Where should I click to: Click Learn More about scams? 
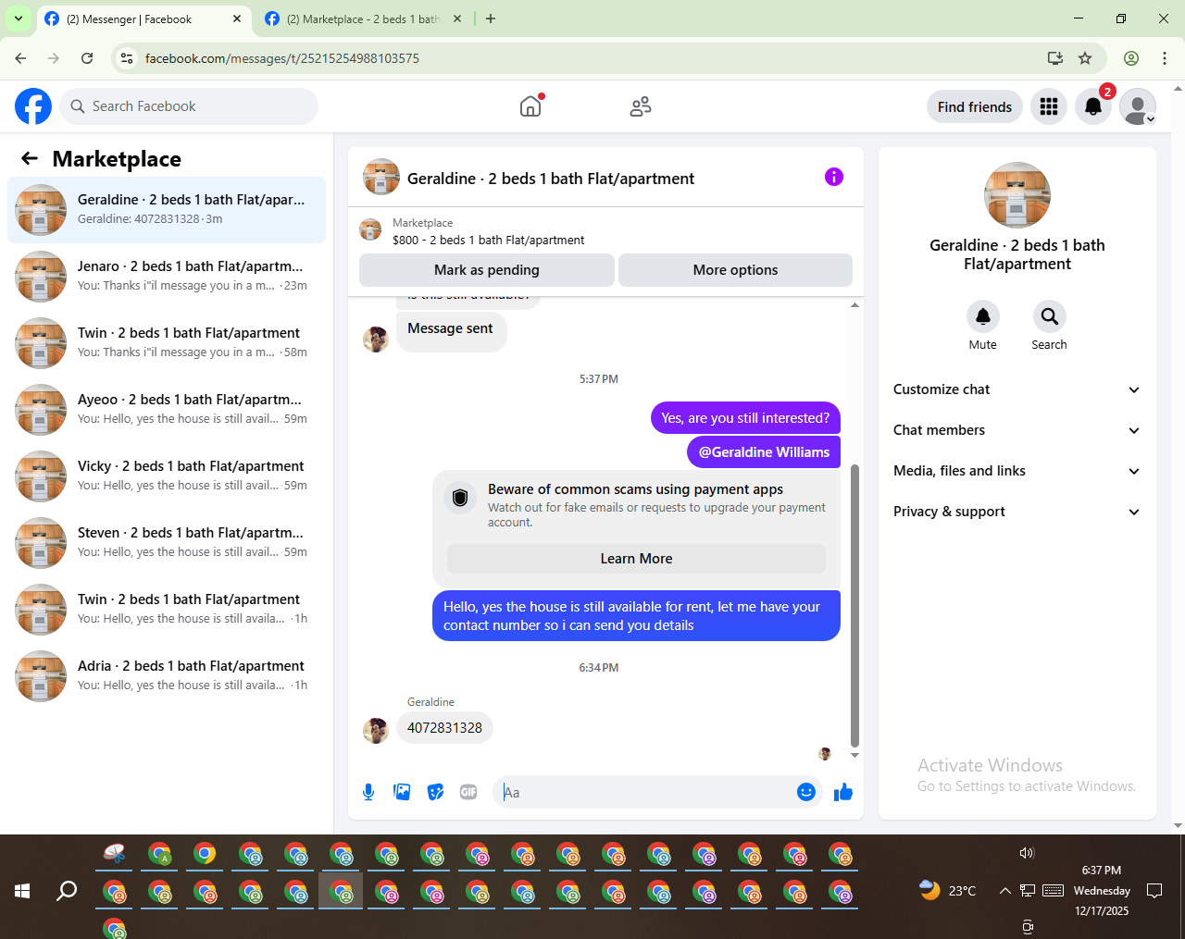(x=636, y=559)
